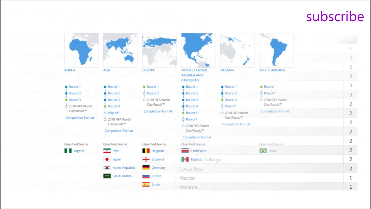Open Competition Format under Africa

(x=80, y=118)
